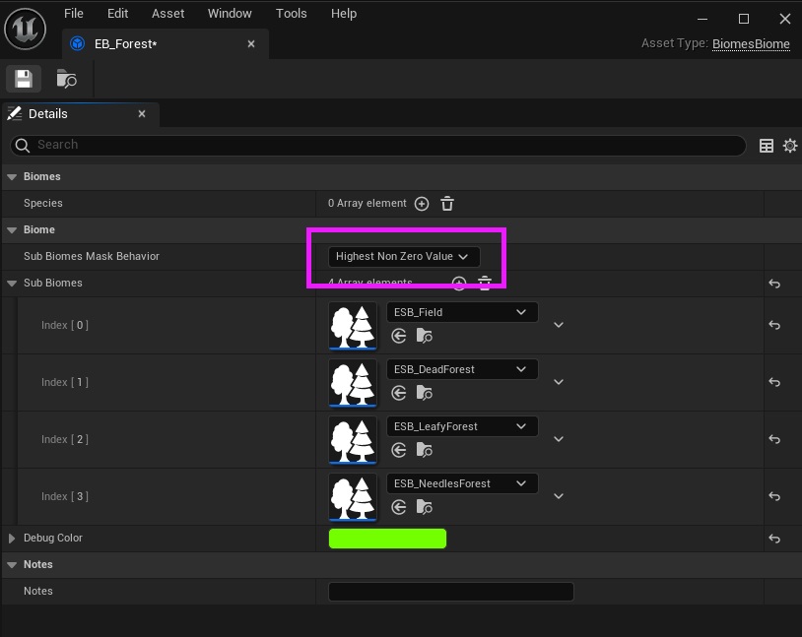The width and height of the screenshot is (802, 637).
Task: Click Browse to asset in Content Browser icon
Action: [66, 79]
